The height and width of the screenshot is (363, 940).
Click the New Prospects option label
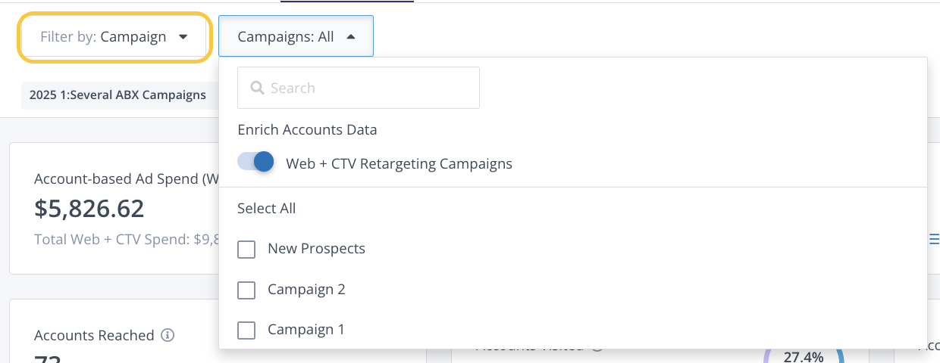click(316, 249)
